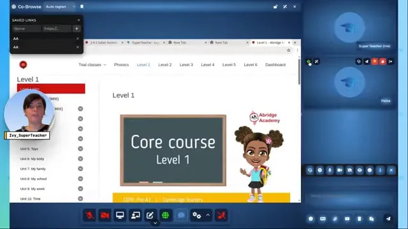Open the Dashboard link

pos(275,65)
